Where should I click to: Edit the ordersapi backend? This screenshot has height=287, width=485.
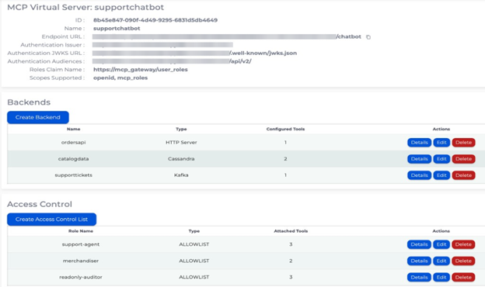click(x=441, y=143)
